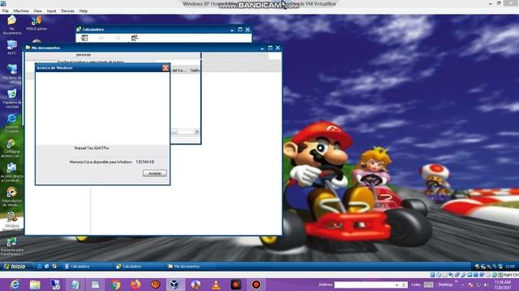Viewport: 519px width, 291px height.
Task: Click the Bandicam red record icon in taskbar
Action: tap(256, 285)
